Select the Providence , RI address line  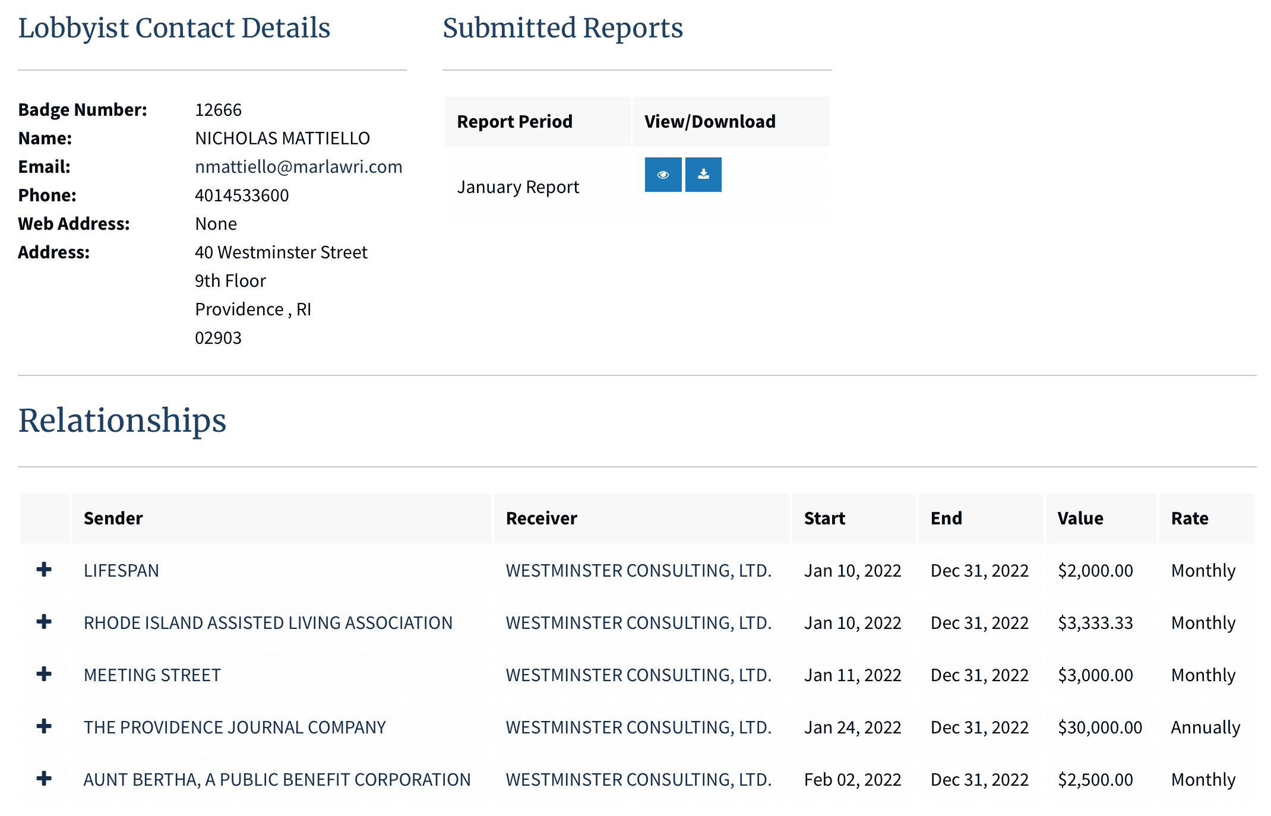253,309
